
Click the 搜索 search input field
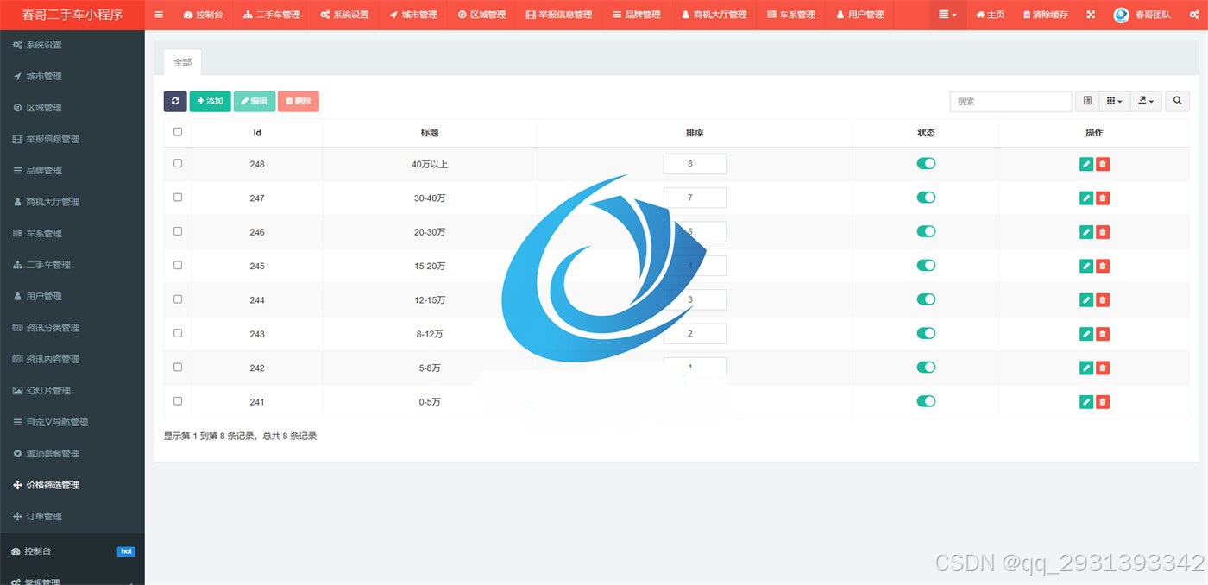1010,101
